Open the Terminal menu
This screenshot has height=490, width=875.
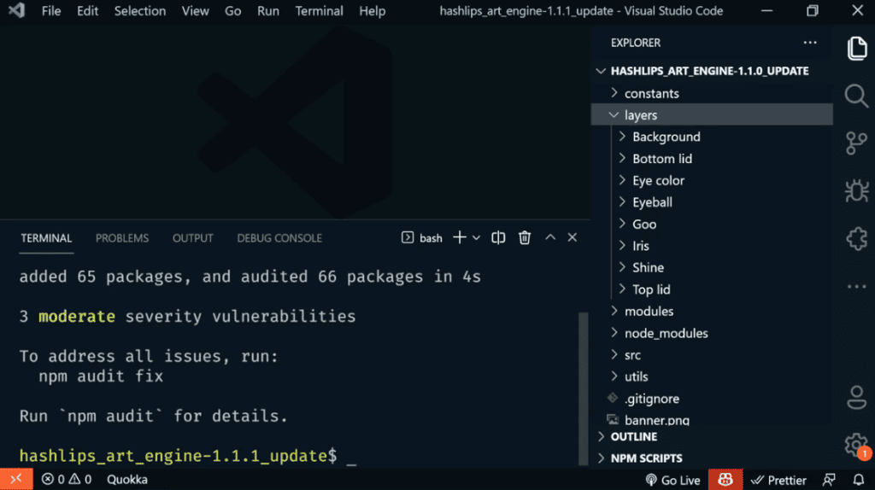[320, 10]
